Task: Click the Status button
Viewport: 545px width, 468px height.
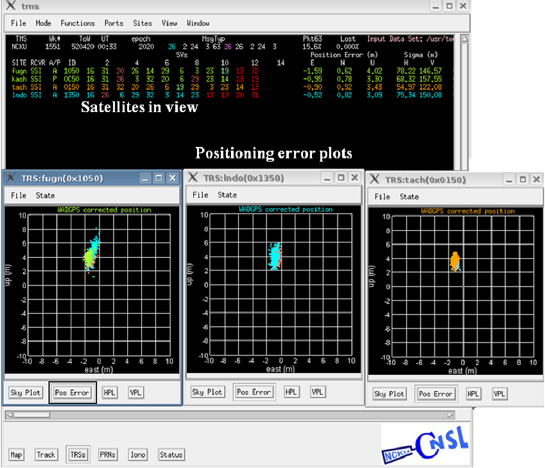Action: pyautogui.click(x=170, y=454)
